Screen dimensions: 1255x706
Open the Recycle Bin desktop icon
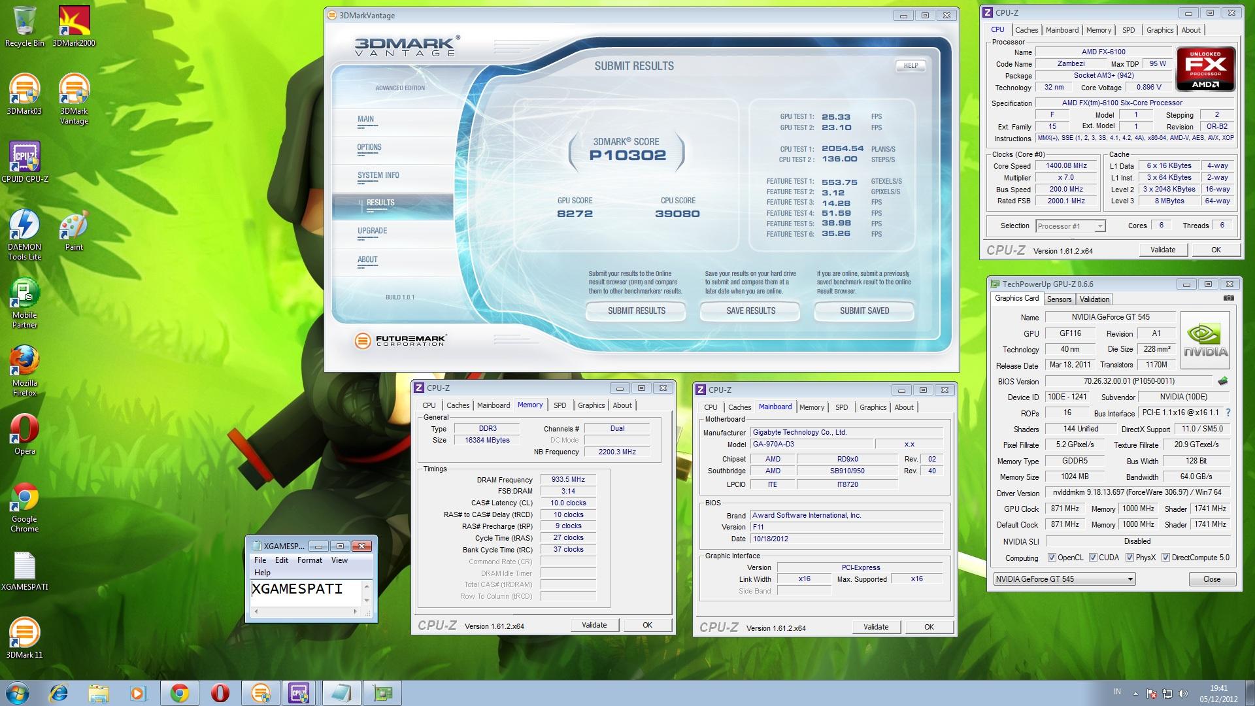(24, 26)
